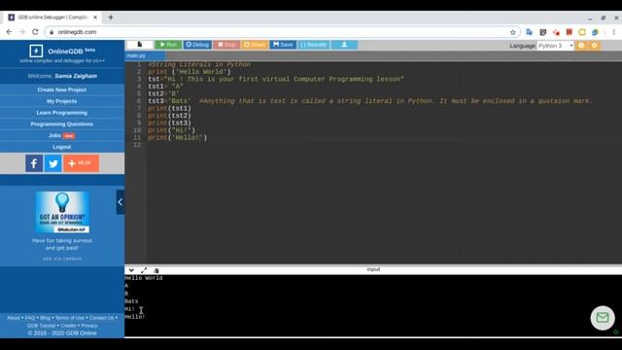Open the Terms of Use footer link
622x350 pixels.
tap(70, 318)
